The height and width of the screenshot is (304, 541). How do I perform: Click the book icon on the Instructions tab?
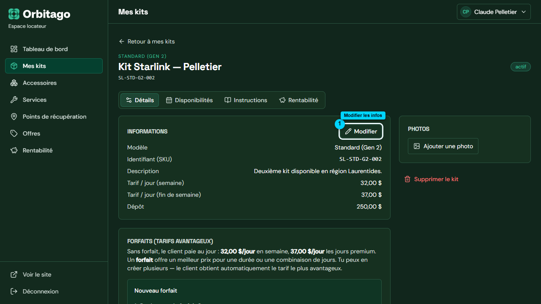click(x=228, y=100)
